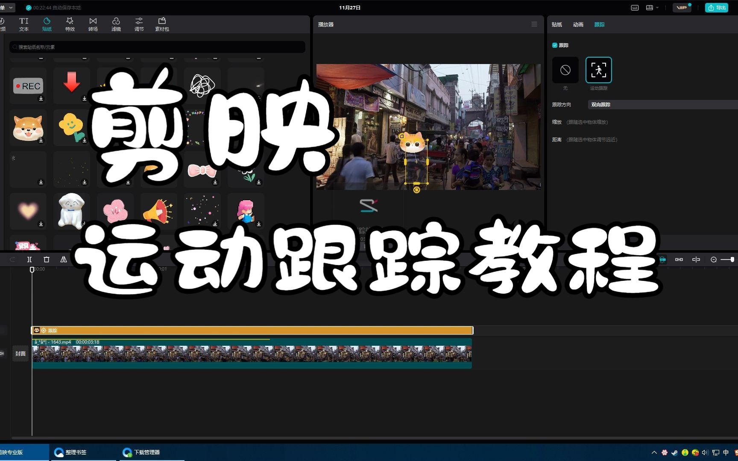Open the 滤镜 (Filters) panel
This screenshot has width=738, height=461.
pos(116,24)
